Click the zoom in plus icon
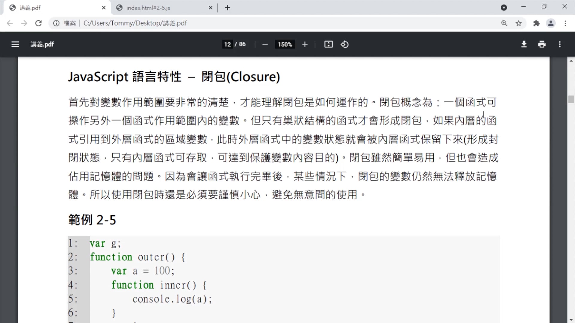This screenshot has height=323, width=575. (x=305, y=44)
